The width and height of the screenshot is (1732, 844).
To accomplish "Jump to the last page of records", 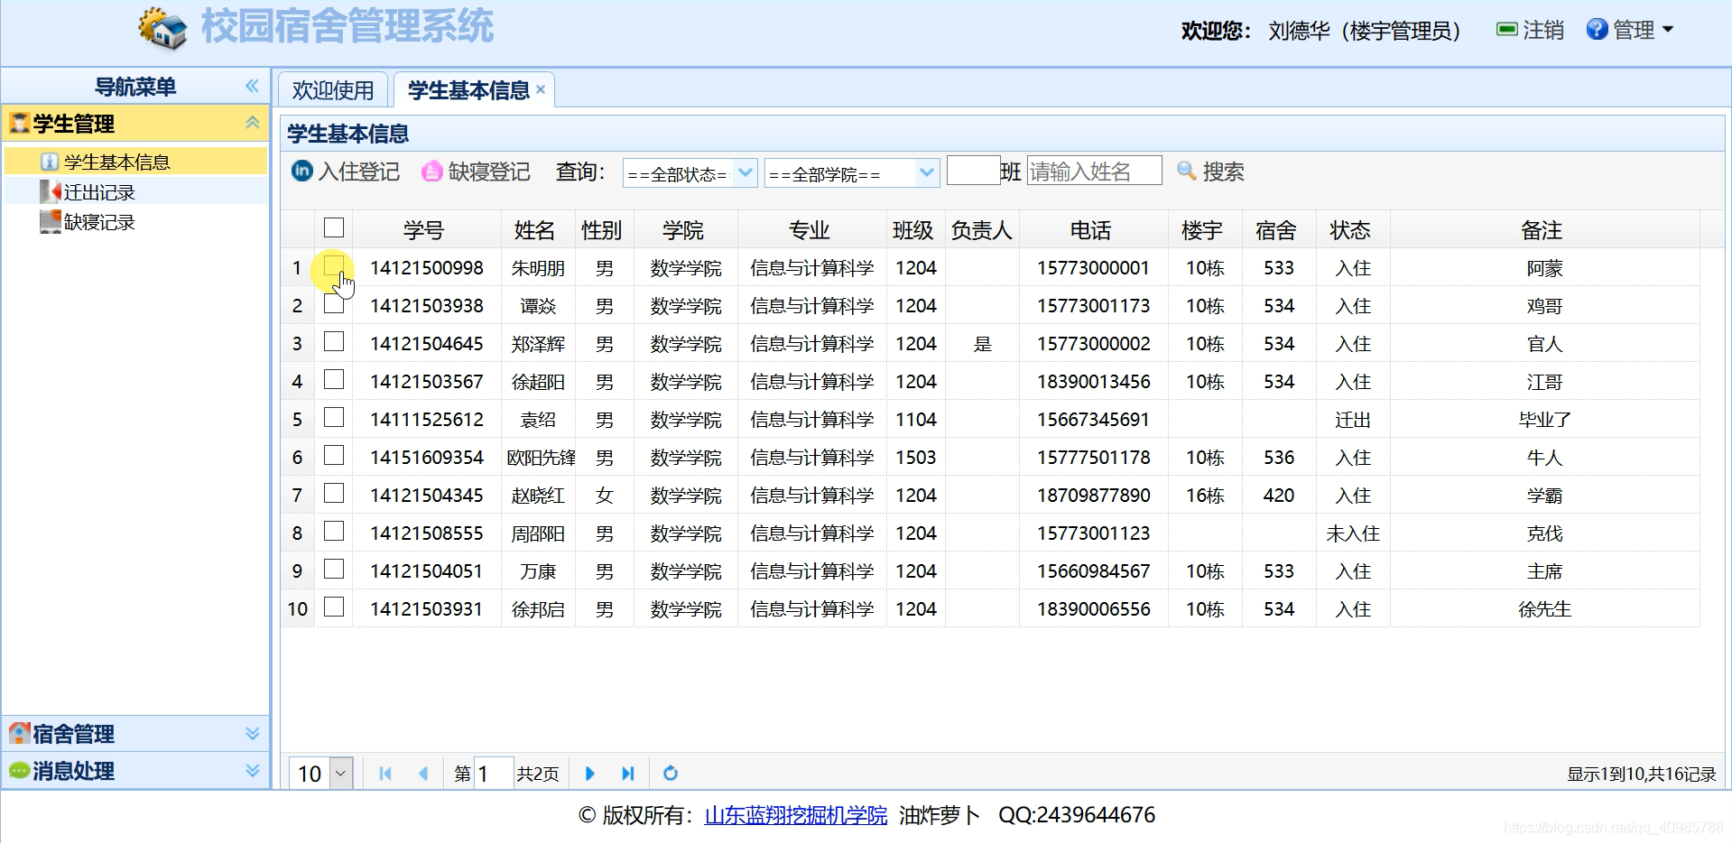I will pyautogui.click(x=628, y=774).
